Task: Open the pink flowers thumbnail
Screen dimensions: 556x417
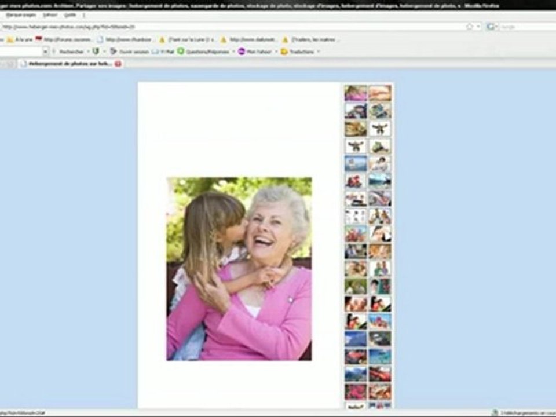Action: 356,392
